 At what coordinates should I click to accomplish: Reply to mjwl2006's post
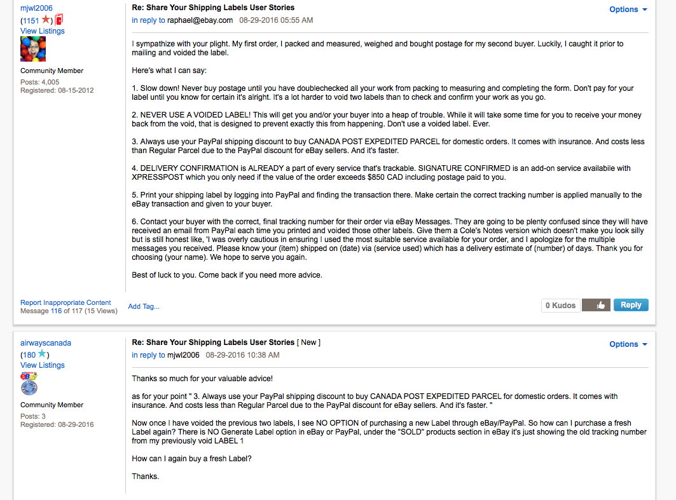tap(631, 305)
